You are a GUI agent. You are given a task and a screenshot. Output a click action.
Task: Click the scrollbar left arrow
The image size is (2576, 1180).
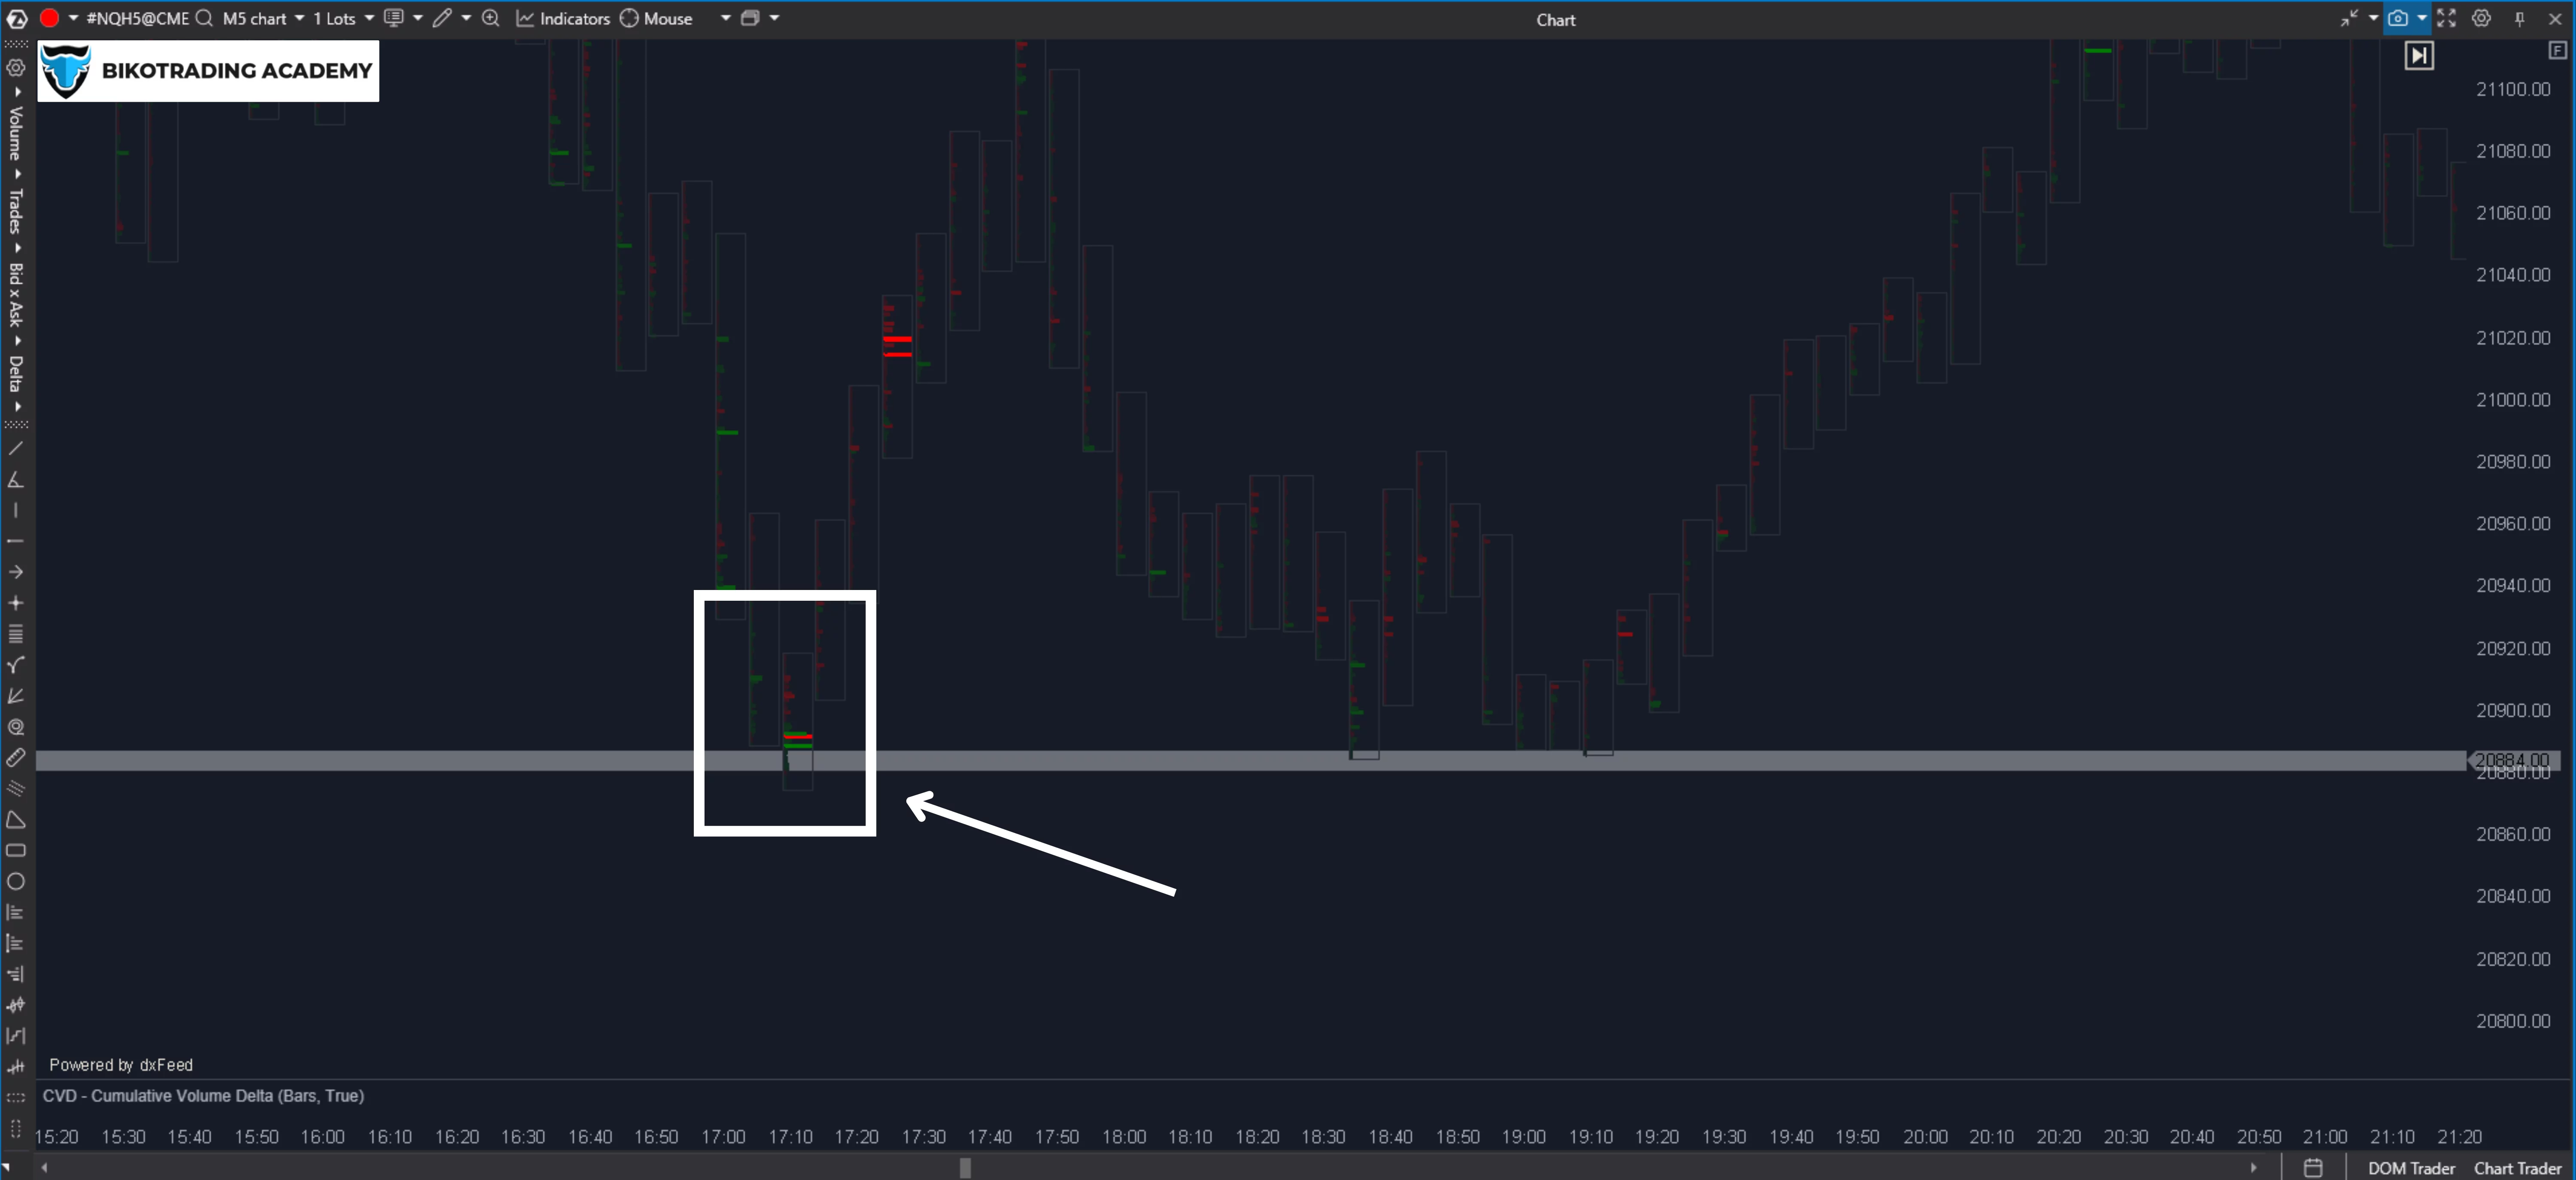point(44,1167)
